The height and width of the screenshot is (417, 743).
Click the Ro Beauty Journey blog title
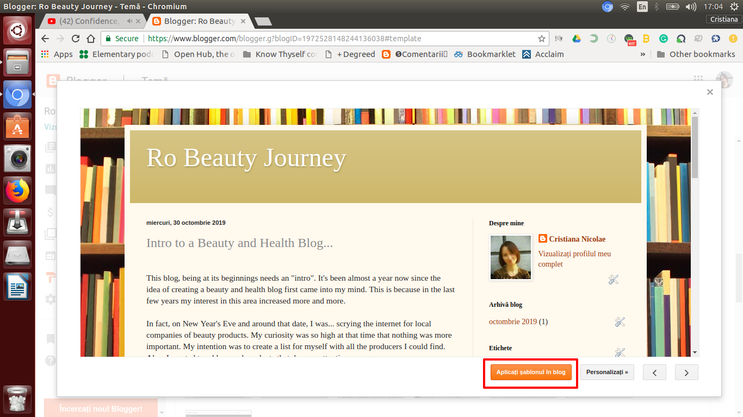tap(246, 157)
